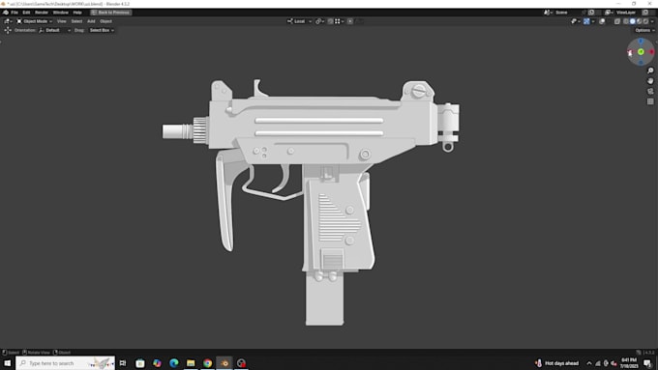Image resolution: width=658 pixels, height=370 pixels.
Task: Open the Edit menu
Action: pyautogui.click(x=26, y=13)
